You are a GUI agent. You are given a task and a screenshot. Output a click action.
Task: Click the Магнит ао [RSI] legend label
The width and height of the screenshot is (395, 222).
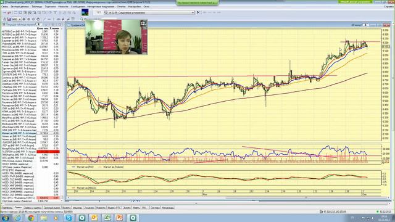point(85,167)
